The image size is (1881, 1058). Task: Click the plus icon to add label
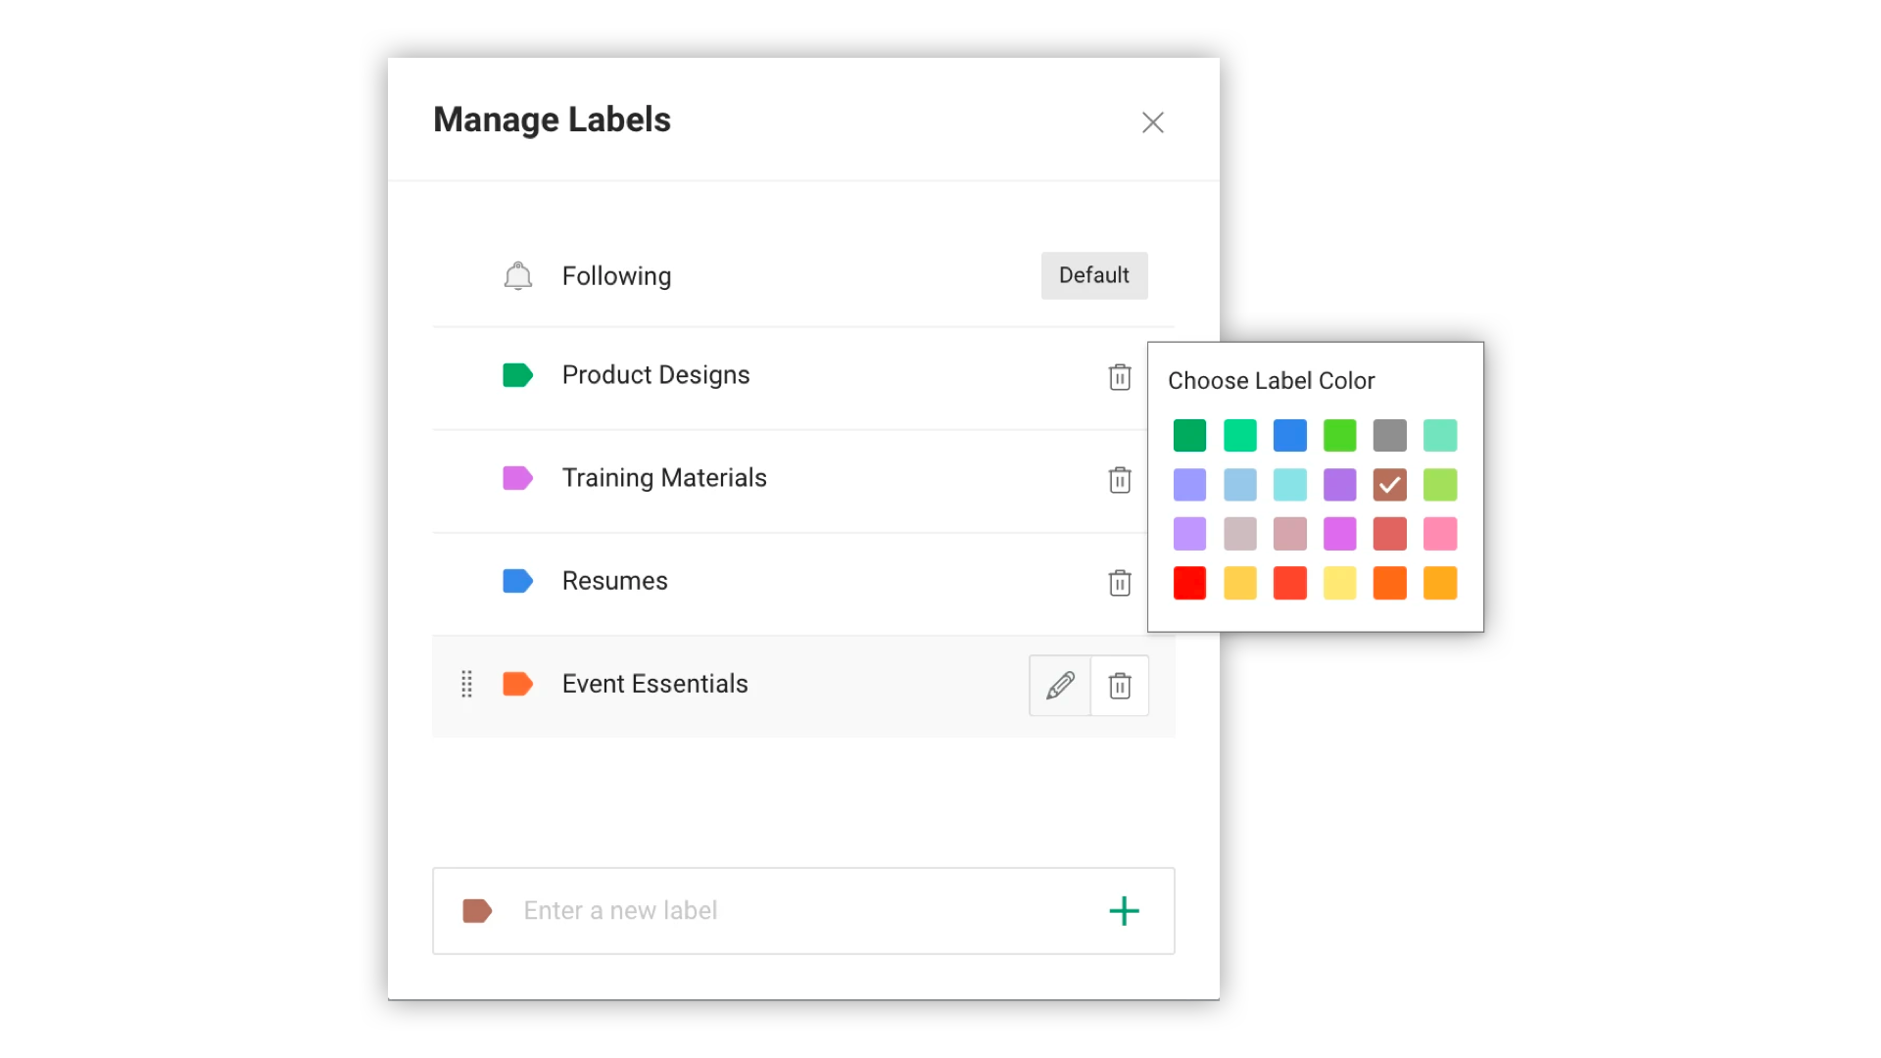1124,911
